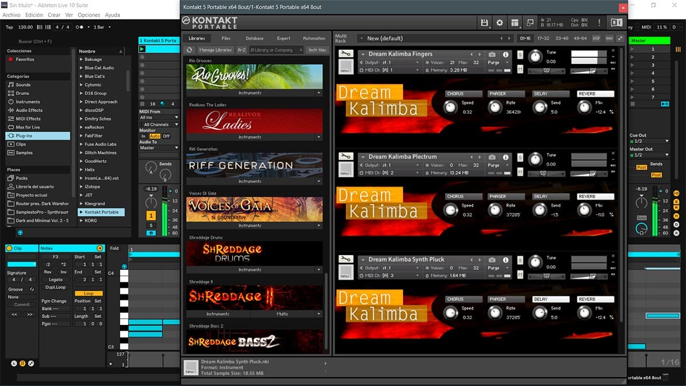Select MIDI Effects category in Ableton browser

click(28, 119)
